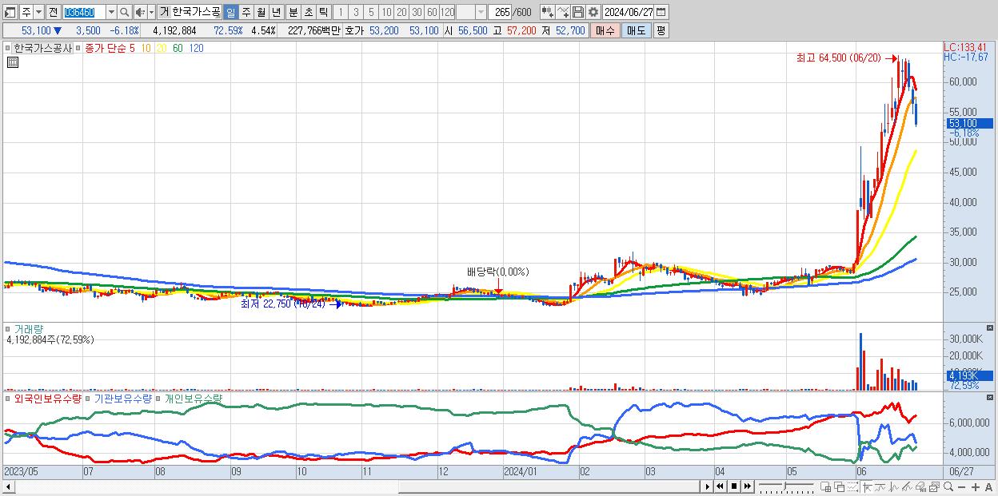Close the holdings panel with its corner button
The height and width of the screenshot is (496, 998).
coord(990,397)
